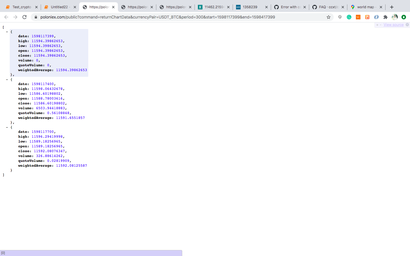The width and height of the screenshot is (410, 256).
Task: Click the browser Reload button
Action: pyautogui.click(x=24, y=17)
